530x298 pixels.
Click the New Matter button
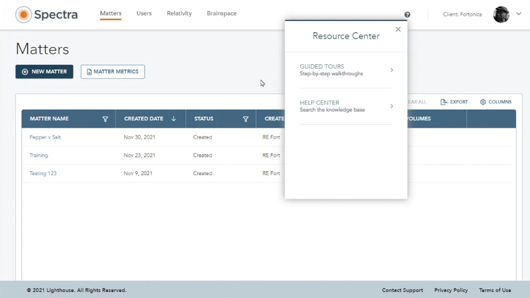44,71
